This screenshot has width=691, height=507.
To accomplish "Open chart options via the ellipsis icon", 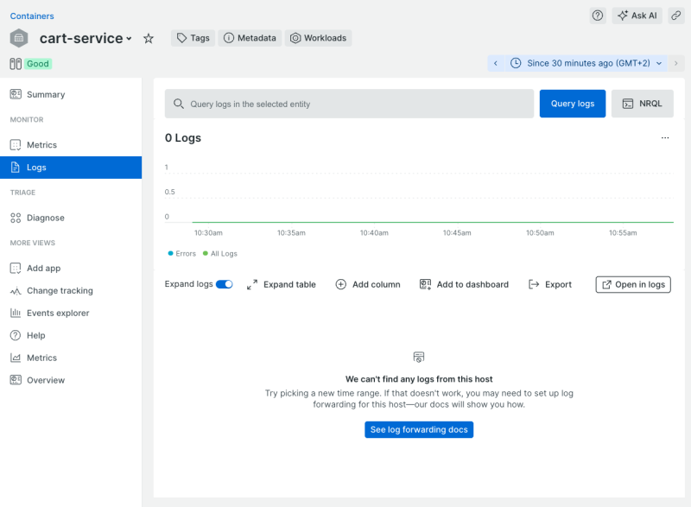I will (x=665, y=137).
